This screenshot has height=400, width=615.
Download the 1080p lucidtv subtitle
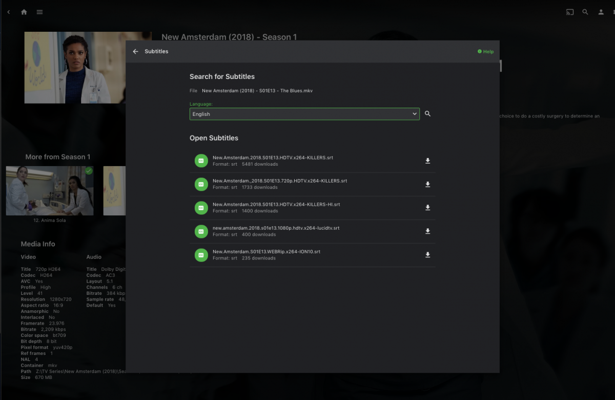428,231
